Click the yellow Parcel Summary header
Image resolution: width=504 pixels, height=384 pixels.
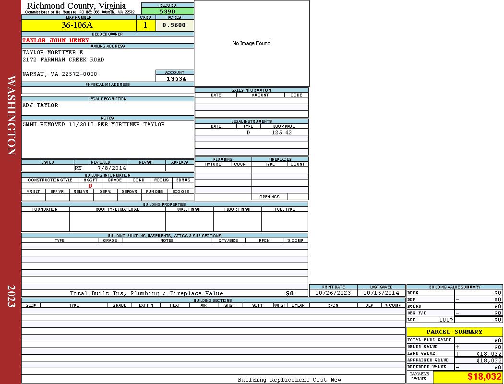coord(454,332)
